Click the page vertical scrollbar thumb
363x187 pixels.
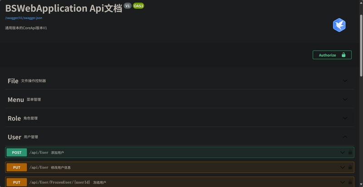point(361,45)
